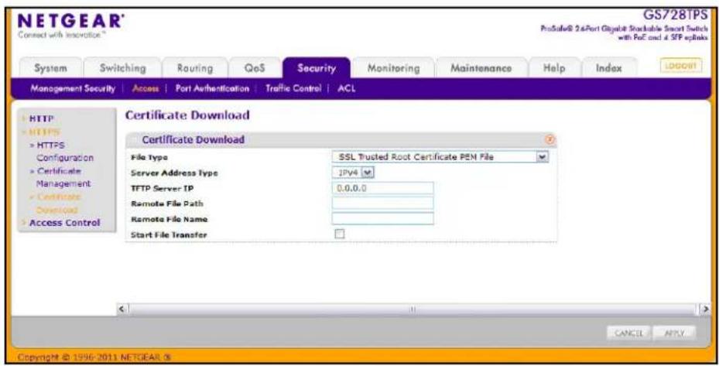Expand the Access Control sidebar item
The height and width of the screenshot is (366, 719).
64,223
